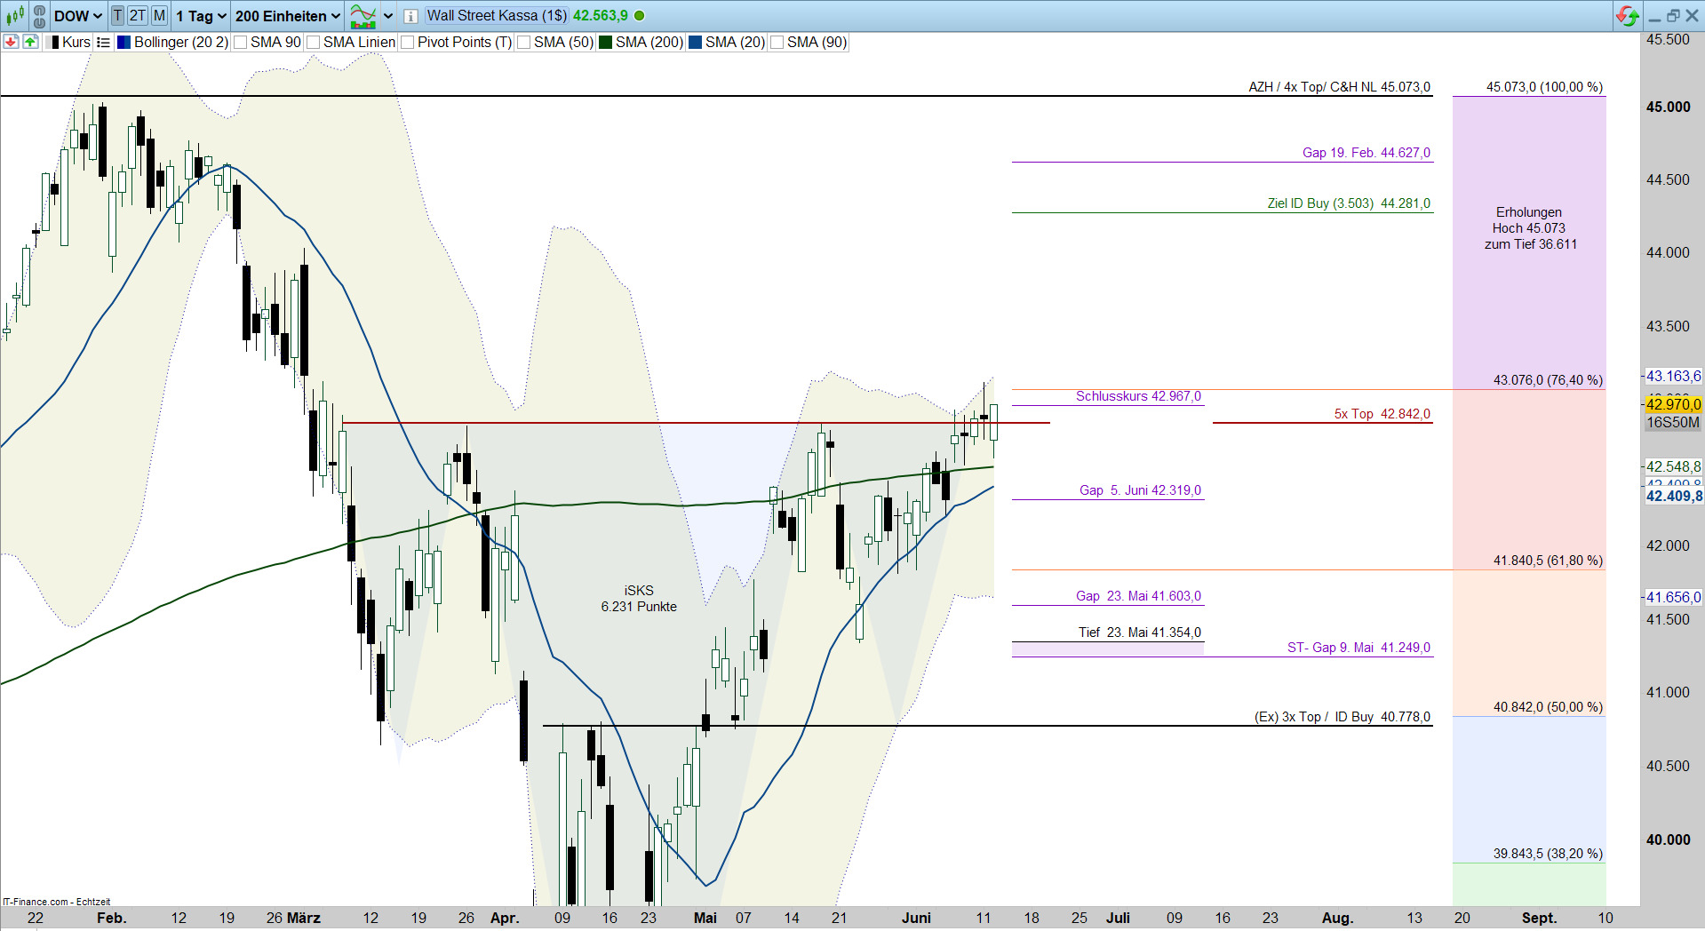Select the 'AZH / 4x Top/ C&H NL 45.073,0' label
The height and width of the screenshot is (931, 1705).
[1339, 87]
